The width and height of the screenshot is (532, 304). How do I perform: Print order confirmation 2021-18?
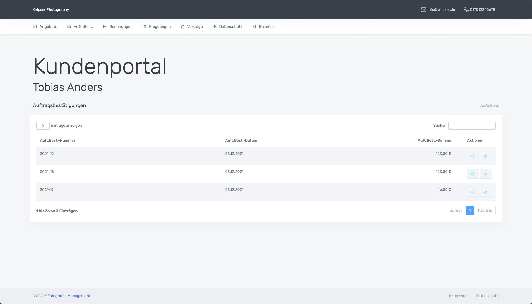click(472, 174)
